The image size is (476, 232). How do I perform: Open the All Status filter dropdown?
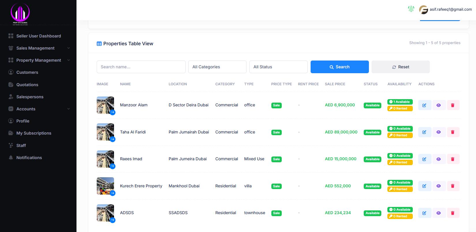(278, 67)
